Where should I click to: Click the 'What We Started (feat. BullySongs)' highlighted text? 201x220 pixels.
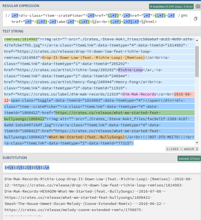tap(87, 137)
